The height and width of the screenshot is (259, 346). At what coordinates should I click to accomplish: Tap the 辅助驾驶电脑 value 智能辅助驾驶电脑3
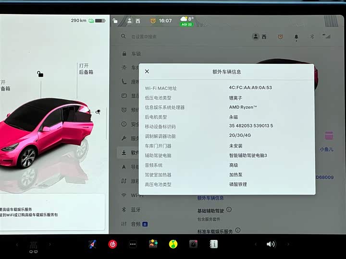tap(248, 155)
